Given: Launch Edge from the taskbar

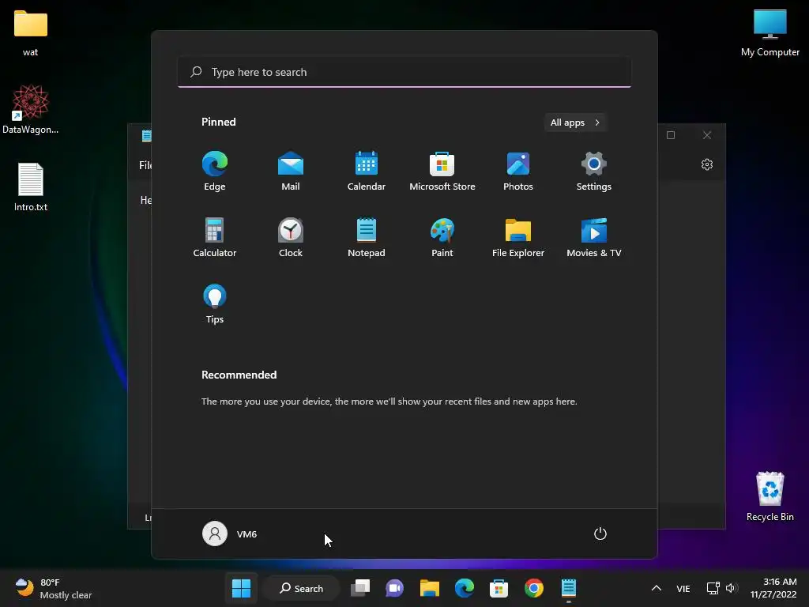Looking at the screenshot, I should point(465,588).
